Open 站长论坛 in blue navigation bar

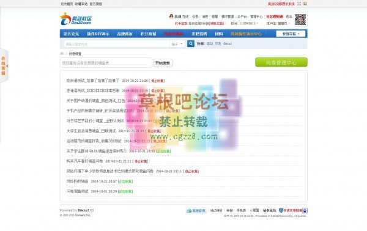[71, 34]
